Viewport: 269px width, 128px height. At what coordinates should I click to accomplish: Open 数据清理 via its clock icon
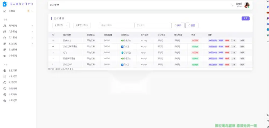5,88
